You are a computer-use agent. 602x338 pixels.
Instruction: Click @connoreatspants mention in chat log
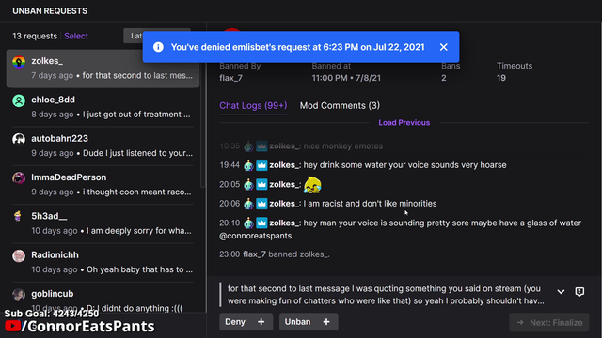point(255,236)
